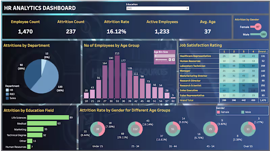Click the age 18 bar showing 28
The width and height of the screenshot is (270, 151).
[86, 96]
